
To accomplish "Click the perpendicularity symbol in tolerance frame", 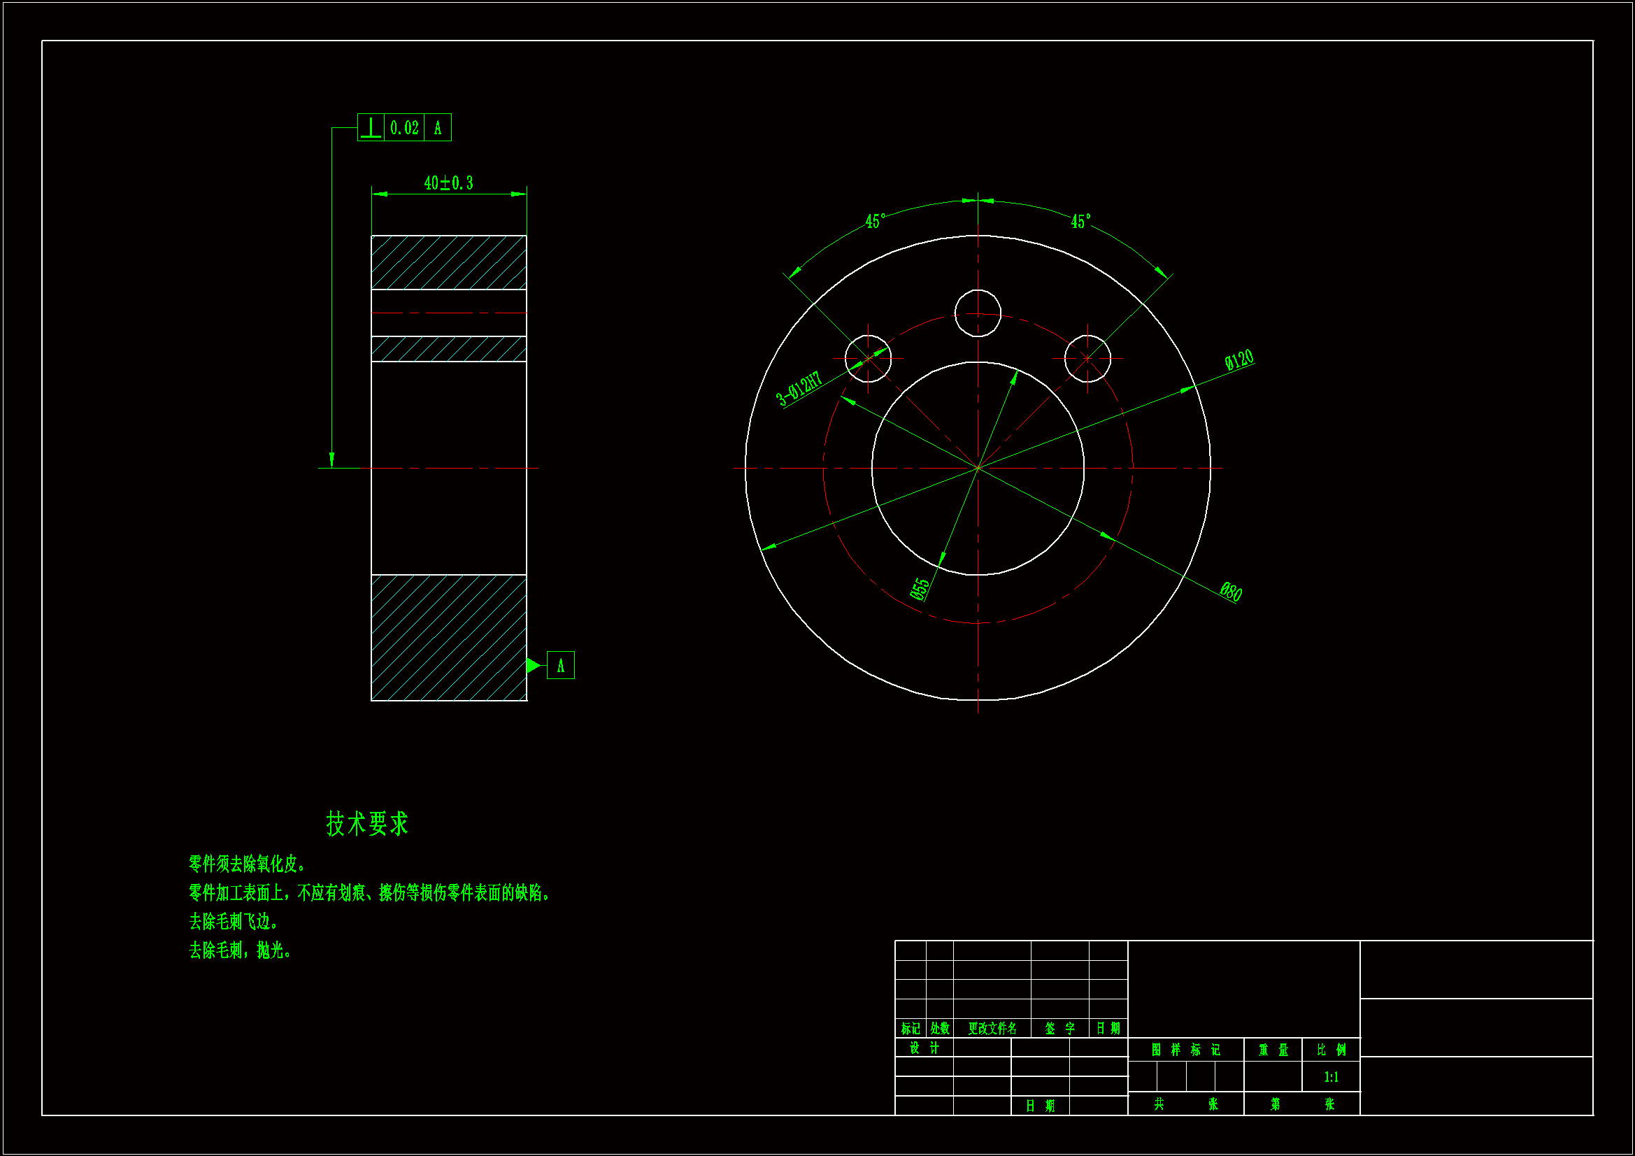I will click(x=371, y=127).
